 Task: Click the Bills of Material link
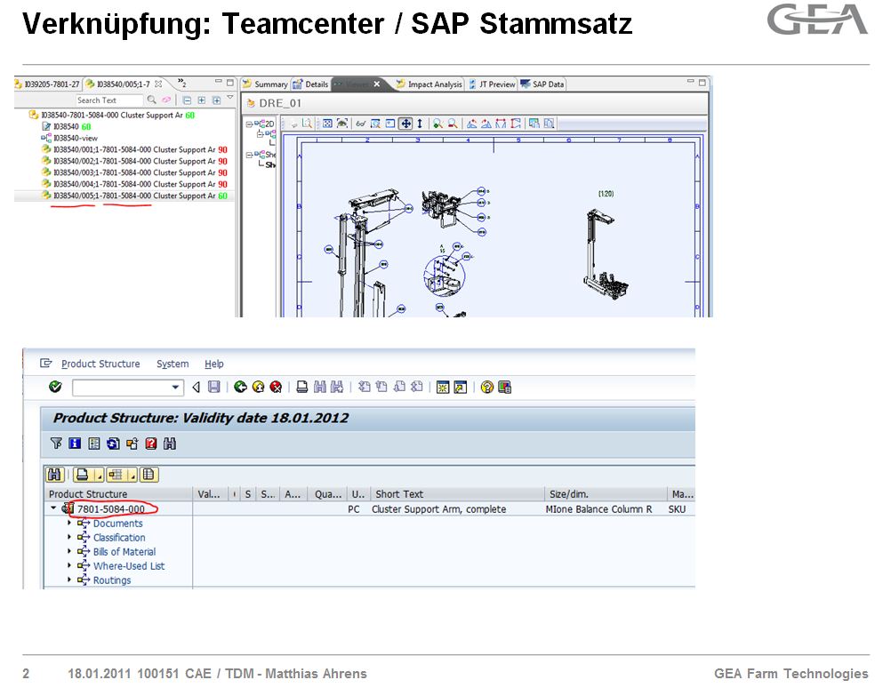pyautogui.click(x=124, y=552)
